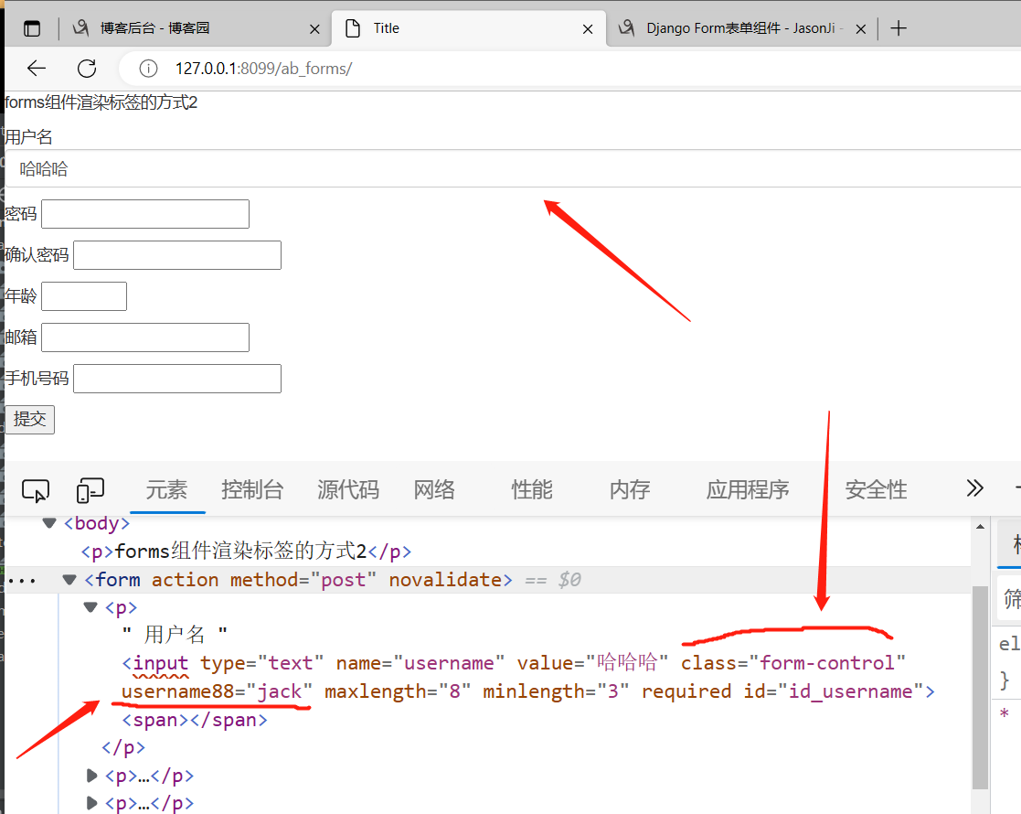This screenshot has height=814, width=1021.
Task: Switch to the 博客后台 - 博客园 tab
Action: (194, 28)
